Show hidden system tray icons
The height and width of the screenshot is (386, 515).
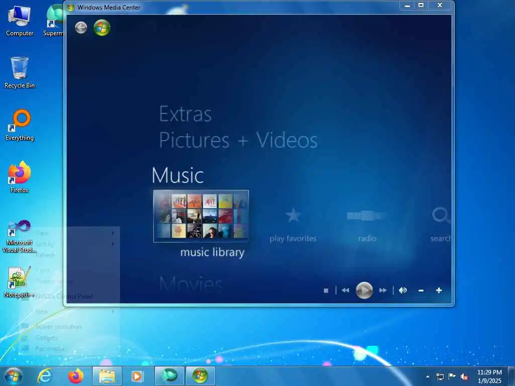click(x=427, y=376)
